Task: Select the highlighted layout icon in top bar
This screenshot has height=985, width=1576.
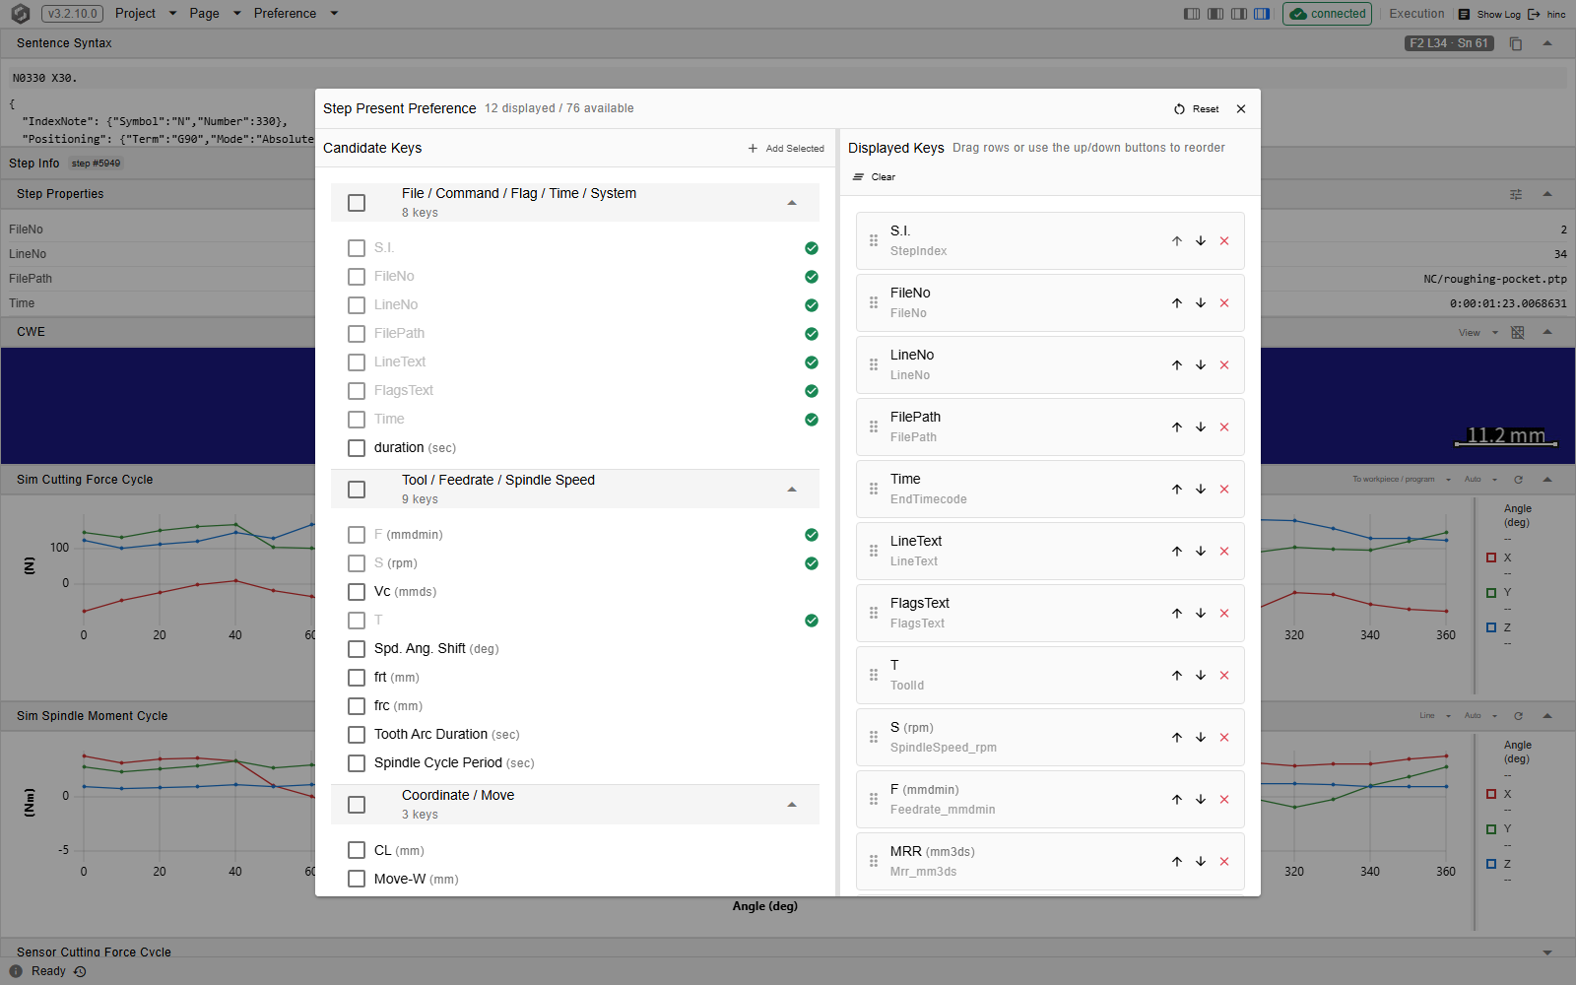Action: point(1262,14)
